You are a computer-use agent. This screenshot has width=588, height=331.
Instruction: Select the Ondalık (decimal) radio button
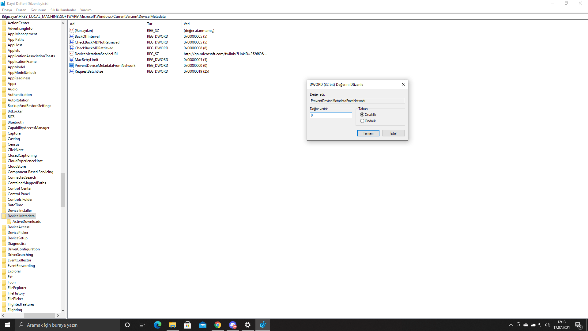[362, 121]
